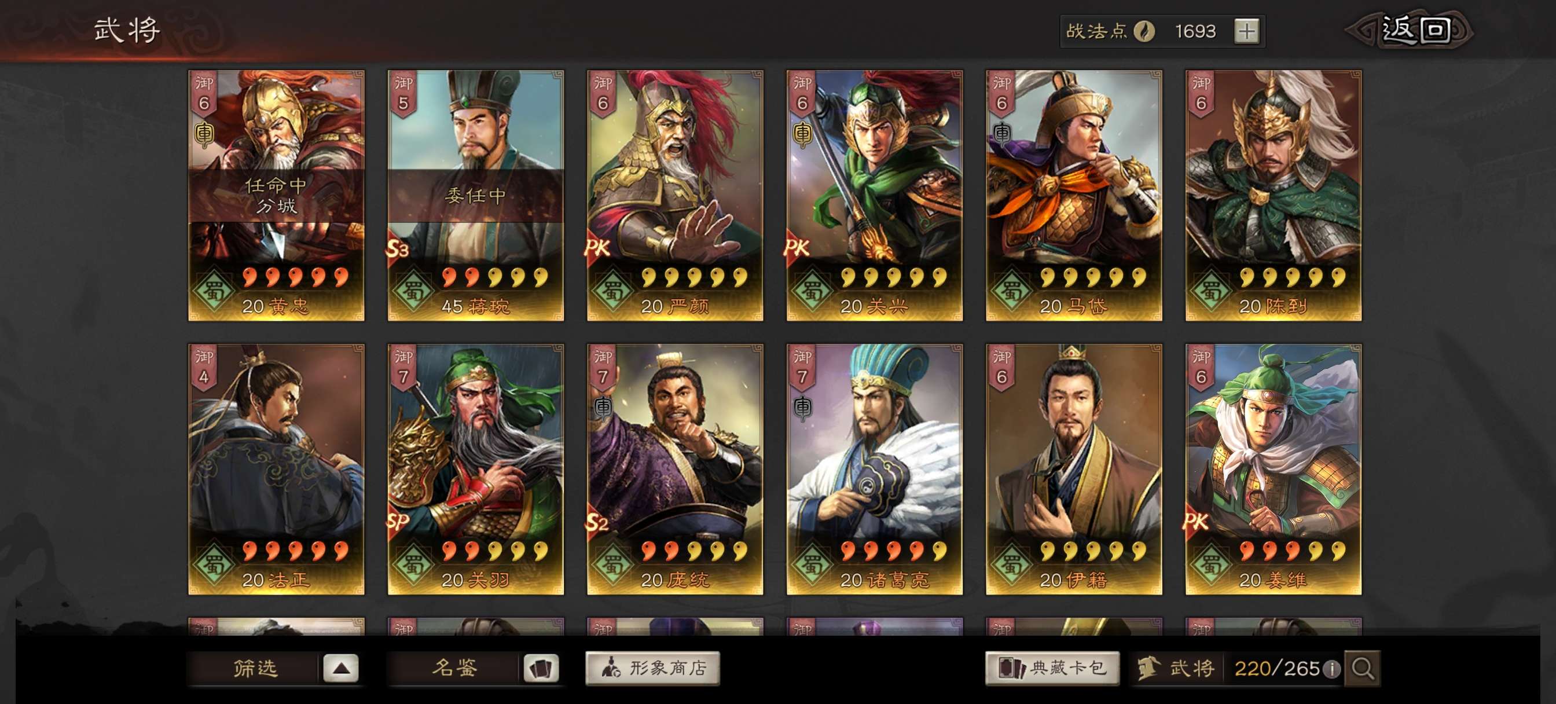Select the 关兴 general card

tap(875, 195)
